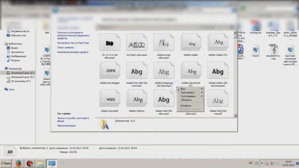Open Видео library in Explorer sidebar
The height and width of the screenshot is (168, 299).
(13, 48)
